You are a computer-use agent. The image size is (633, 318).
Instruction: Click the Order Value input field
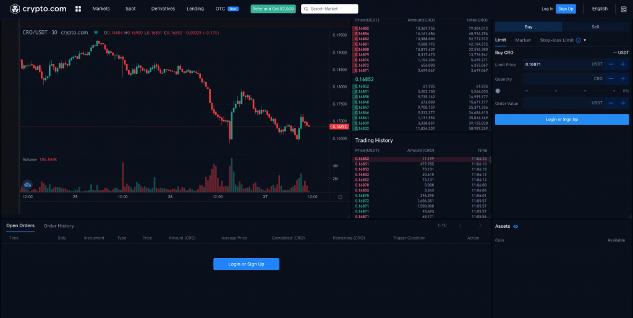pos(563,103)
